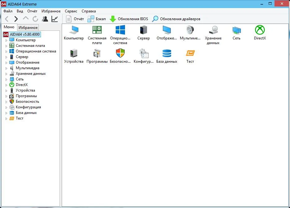Select Тест label in the tree
290x208 pixels.
pyautogui.click(x=20, y=118)
